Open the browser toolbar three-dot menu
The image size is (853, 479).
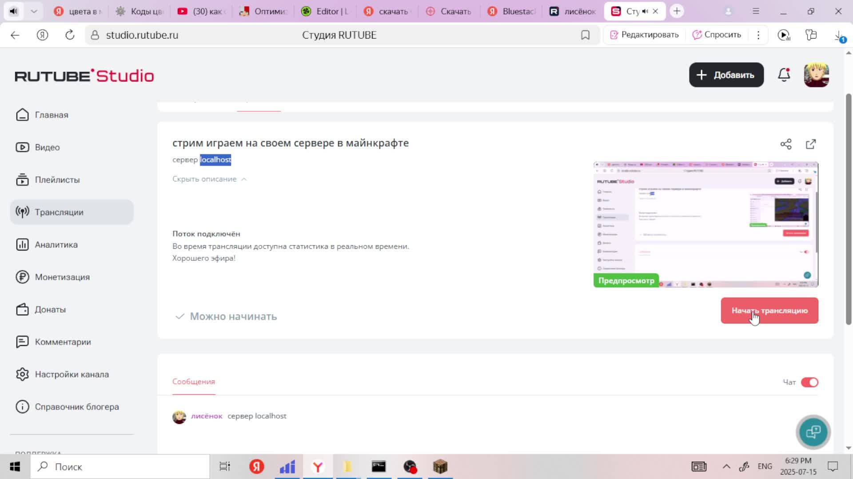click(758, 35)
